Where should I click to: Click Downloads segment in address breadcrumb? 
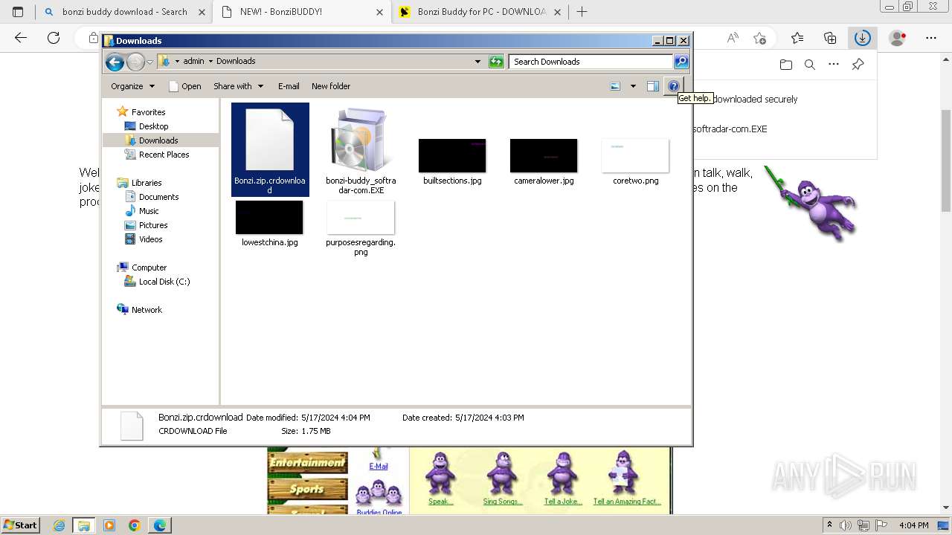pos(236,62)
